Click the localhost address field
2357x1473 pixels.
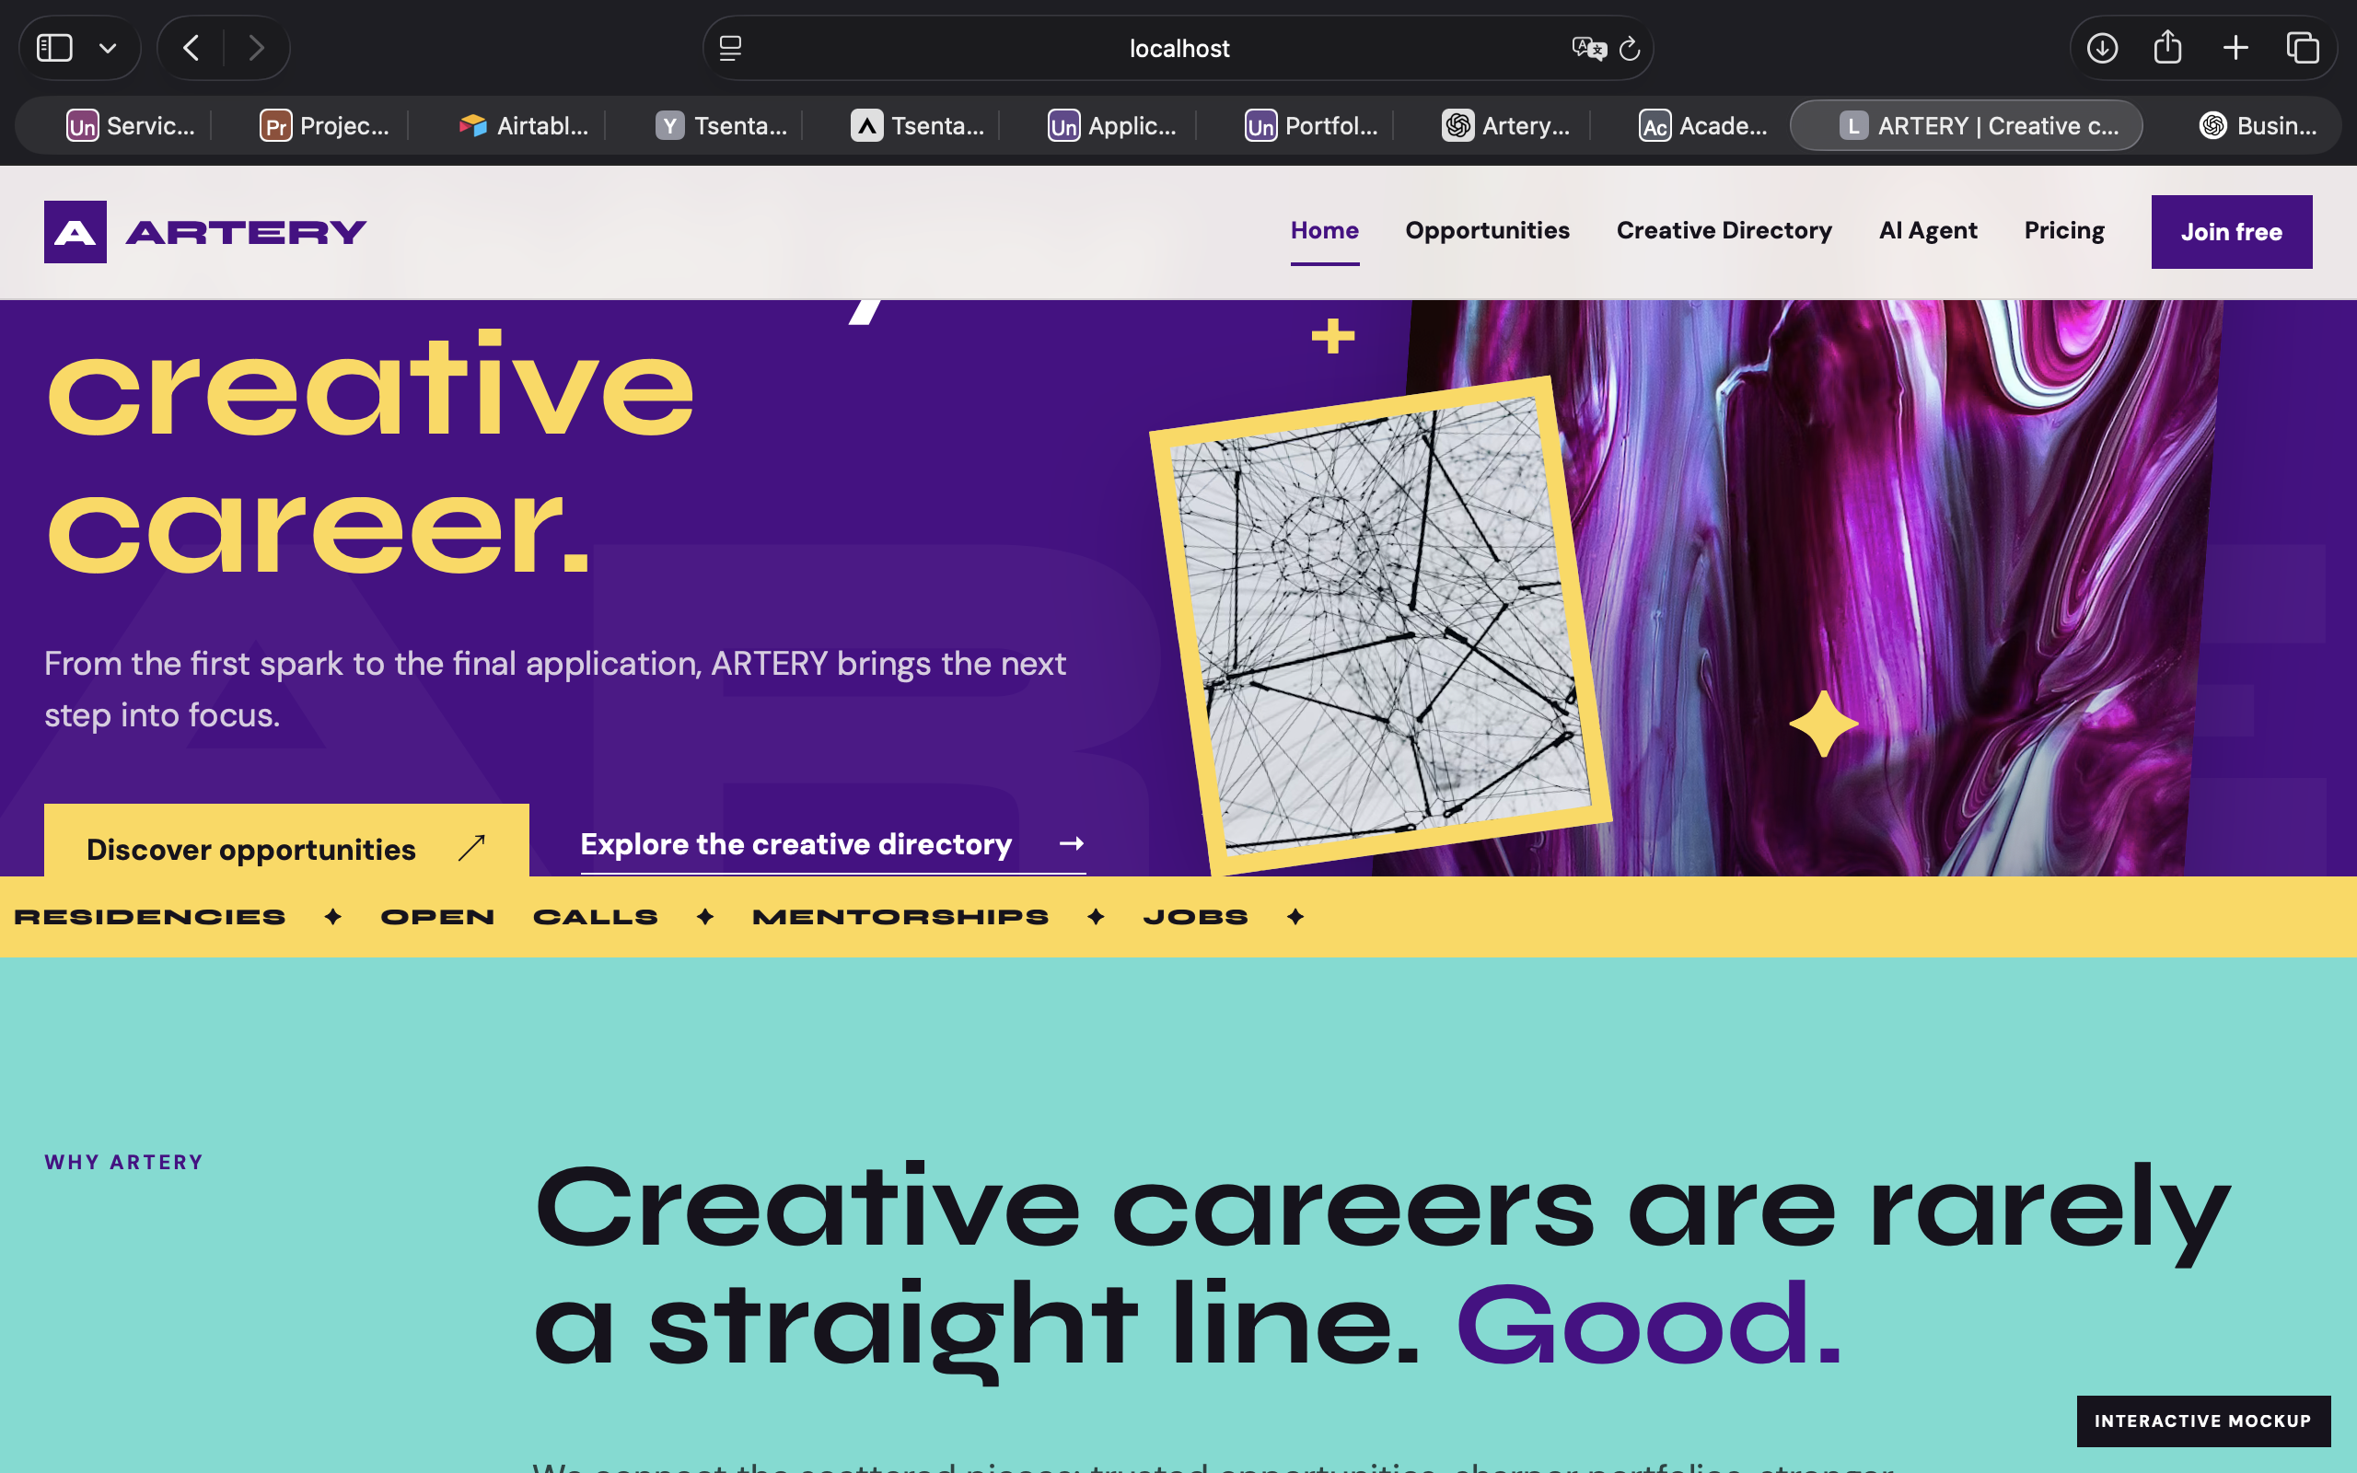tap(1178, 48)
